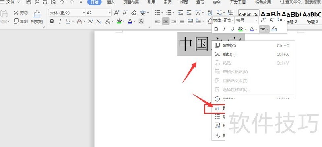
Task: Toggle ribbon Center alignment button
Action: [166, 21]
